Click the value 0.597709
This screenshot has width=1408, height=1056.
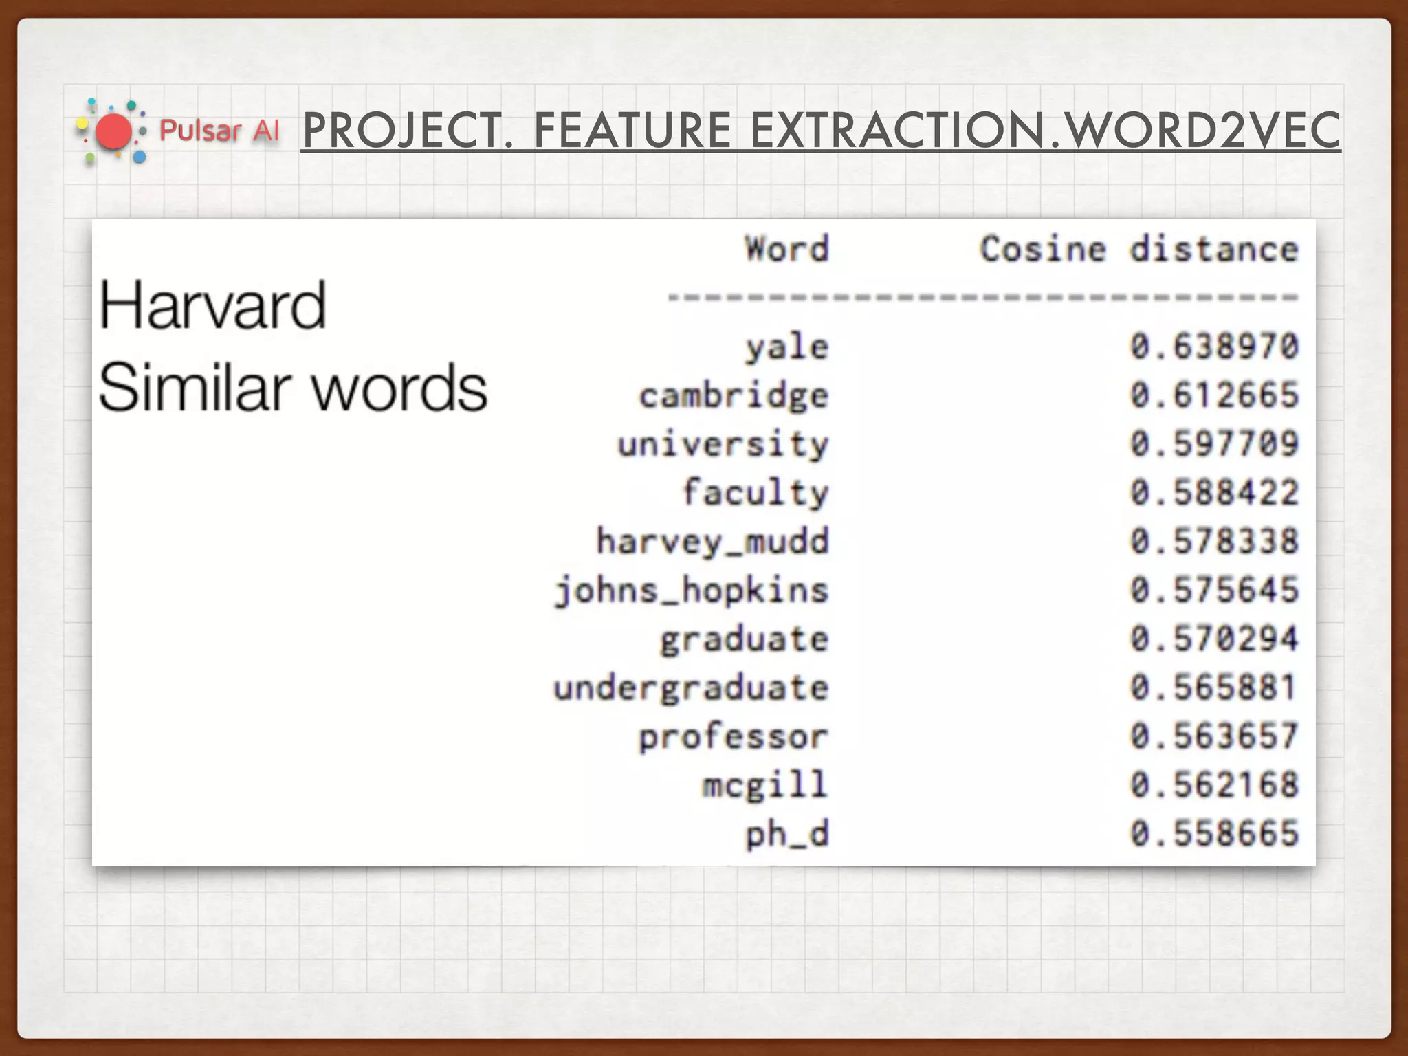pyautogui.click(x=1214, y=443)
